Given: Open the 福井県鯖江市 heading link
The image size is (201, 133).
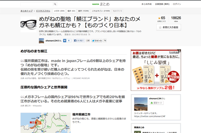Looking at the screenshot, I should coord(81,114).
